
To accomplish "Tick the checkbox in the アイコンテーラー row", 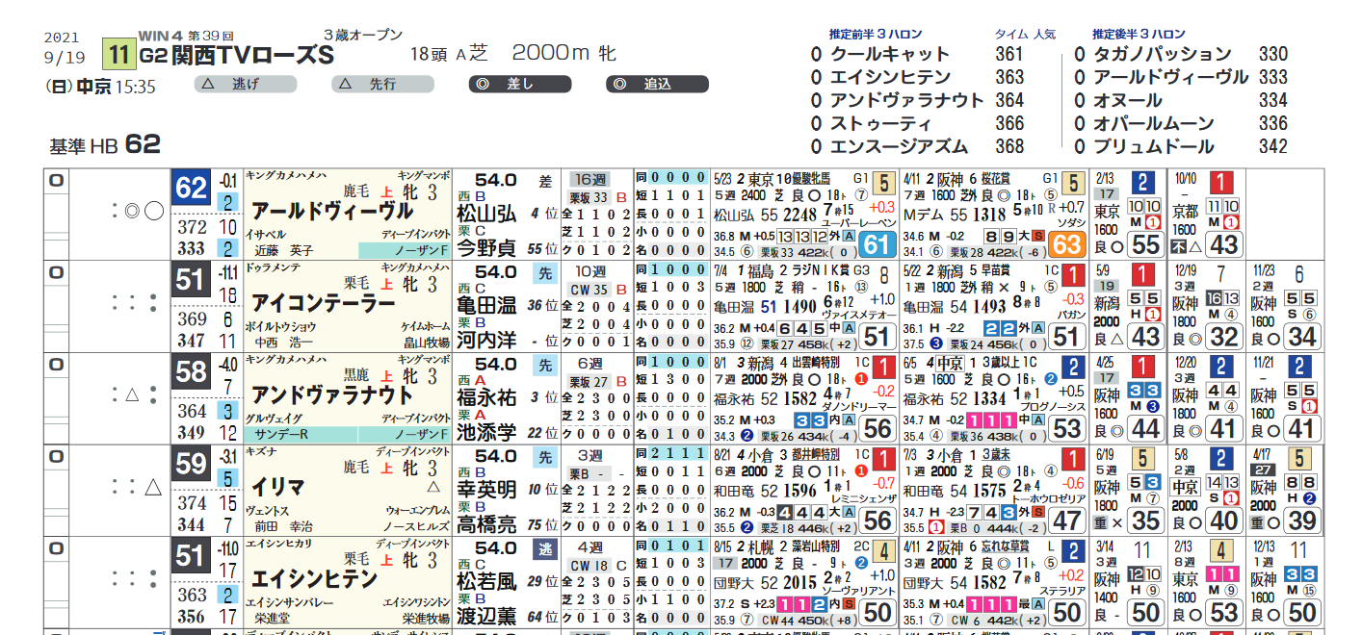I will point(57,272).
